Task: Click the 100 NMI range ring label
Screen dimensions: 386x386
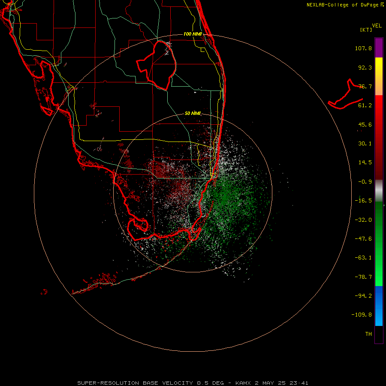Action: [x=193, y=34]
